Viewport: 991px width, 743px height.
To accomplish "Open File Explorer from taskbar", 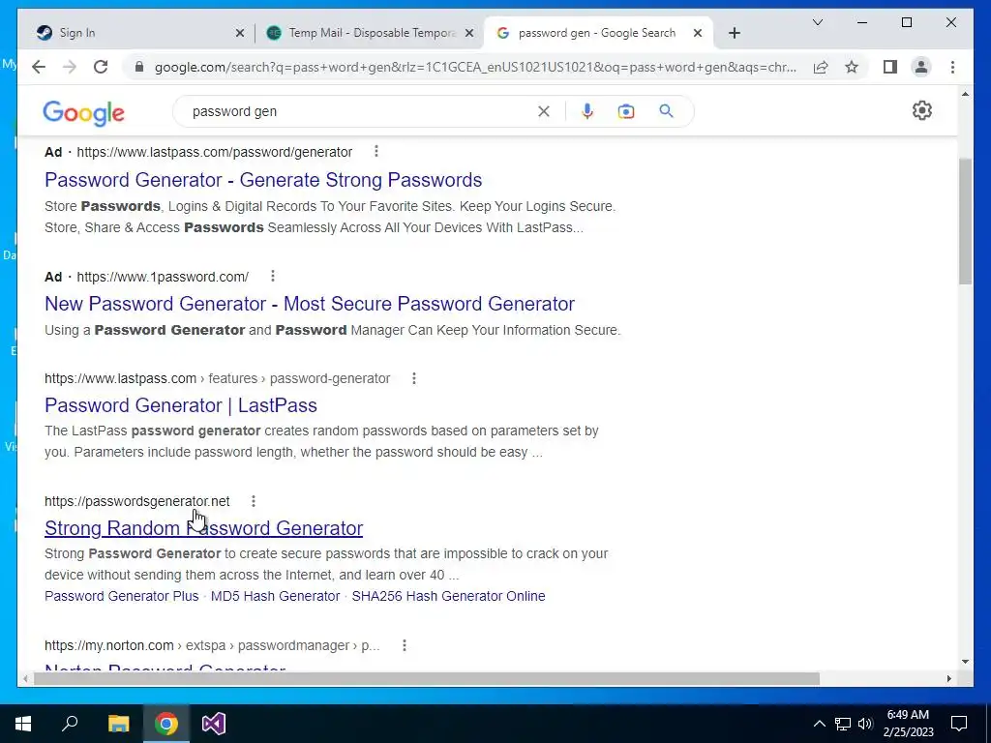I will pyautogui.click(x=118, y=724).
